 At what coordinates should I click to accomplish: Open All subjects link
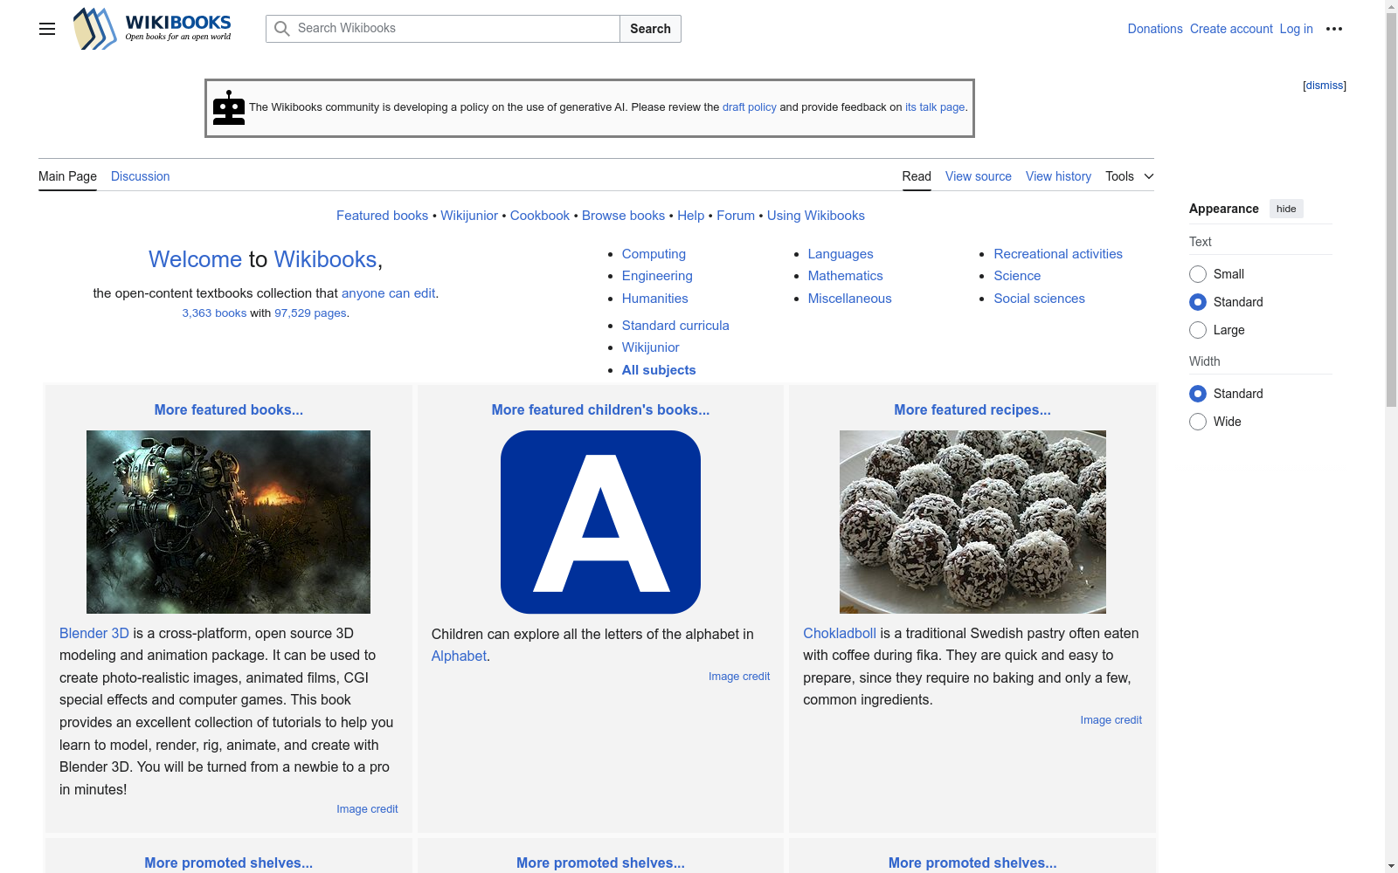[x=659, y=370]
